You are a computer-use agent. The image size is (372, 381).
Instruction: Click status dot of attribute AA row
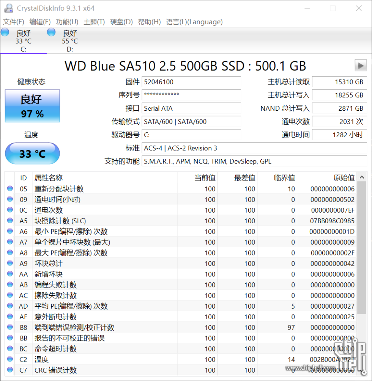coord(10,274)
